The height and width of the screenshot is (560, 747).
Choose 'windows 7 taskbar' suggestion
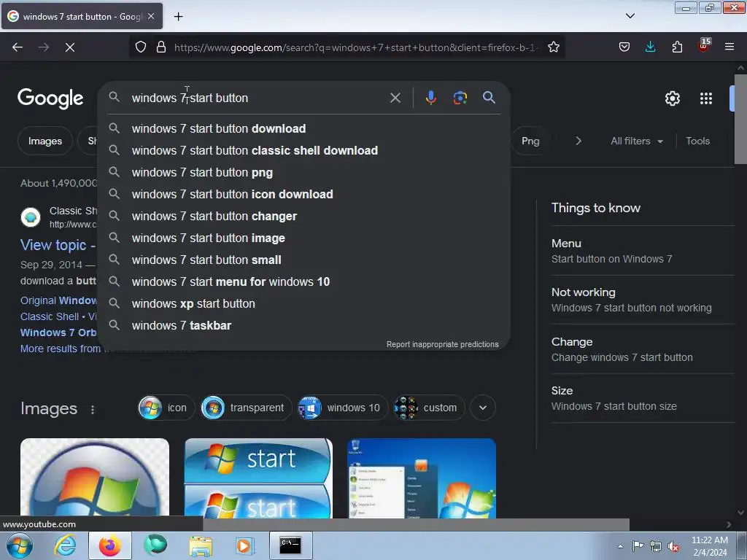[304, 326]
